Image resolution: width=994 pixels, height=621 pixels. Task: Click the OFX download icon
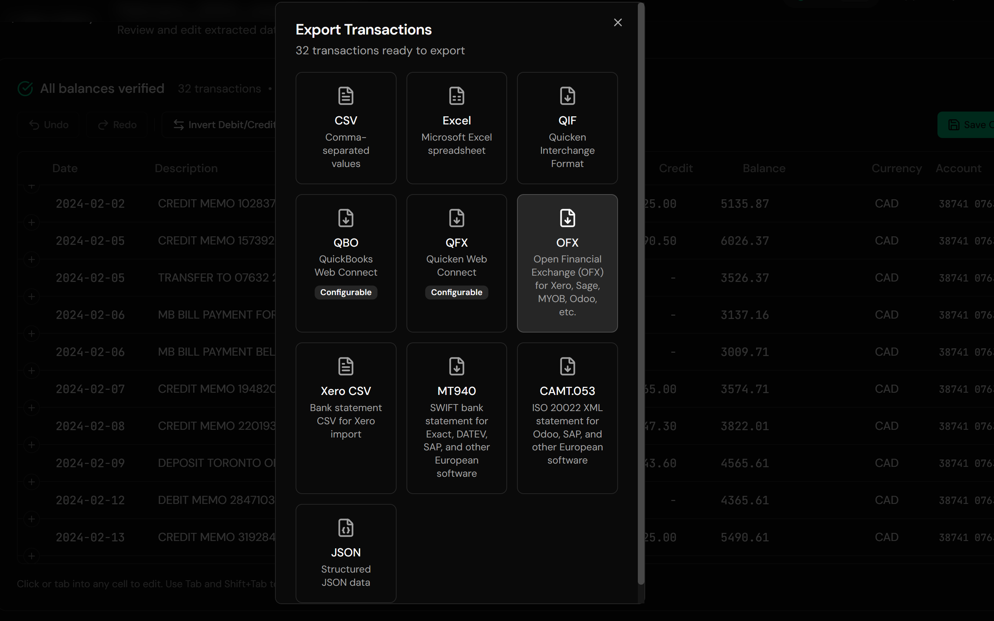[567, 218]
